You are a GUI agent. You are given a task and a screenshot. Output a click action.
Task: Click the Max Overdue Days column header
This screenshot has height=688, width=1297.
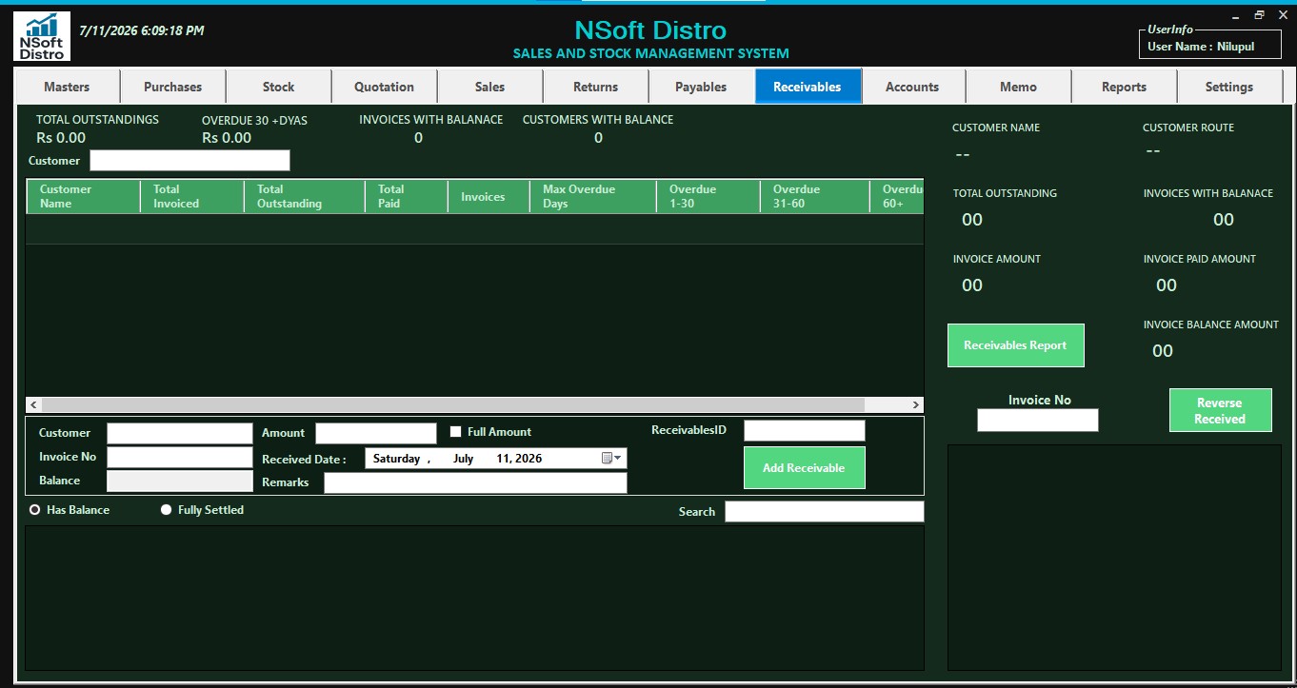coord(592,196)
